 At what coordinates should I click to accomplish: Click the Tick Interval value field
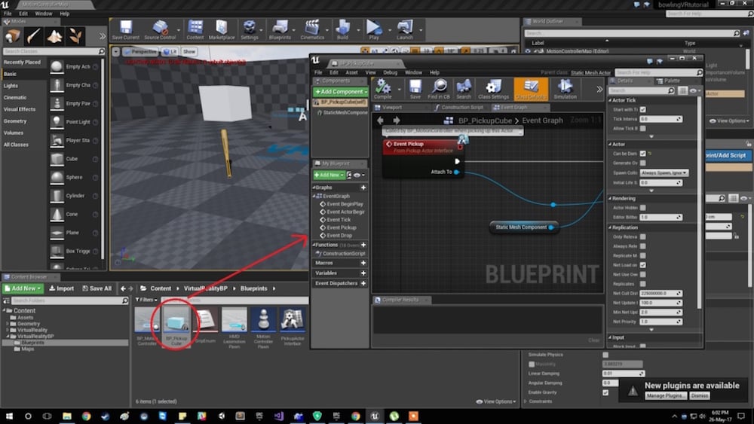click(x=661, y=119)
